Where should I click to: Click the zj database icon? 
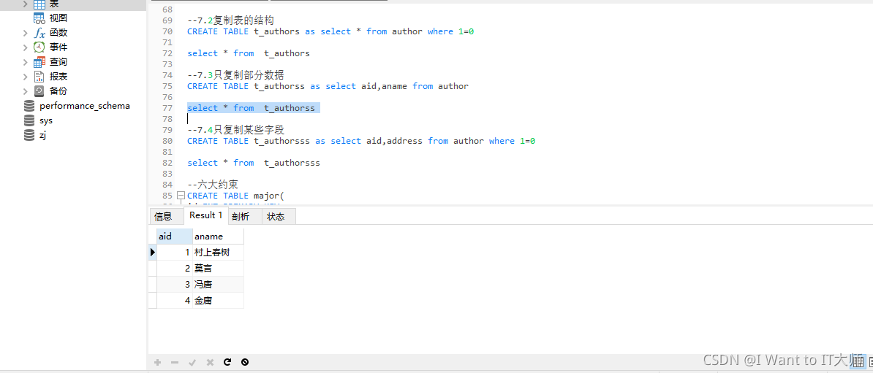point(29,134)
